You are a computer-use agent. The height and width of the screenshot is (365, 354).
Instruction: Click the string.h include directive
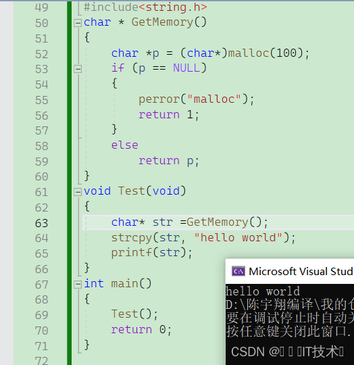[145, 7]
